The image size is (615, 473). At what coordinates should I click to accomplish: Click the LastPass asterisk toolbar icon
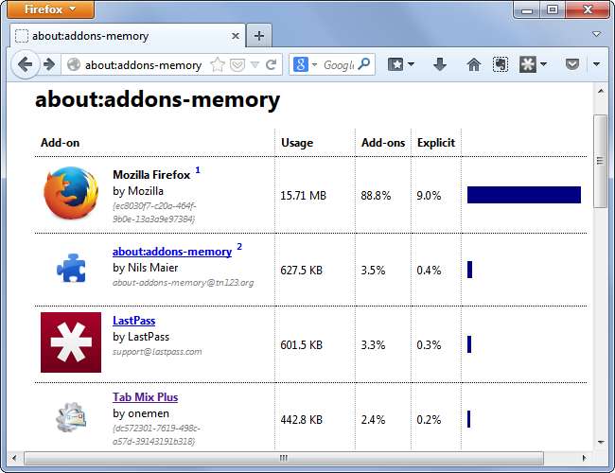pos(527,64)
